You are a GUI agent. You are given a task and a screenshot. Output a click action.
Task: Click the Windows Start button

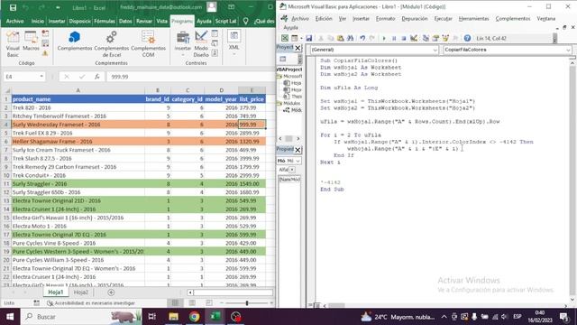(x=10, y=317)
